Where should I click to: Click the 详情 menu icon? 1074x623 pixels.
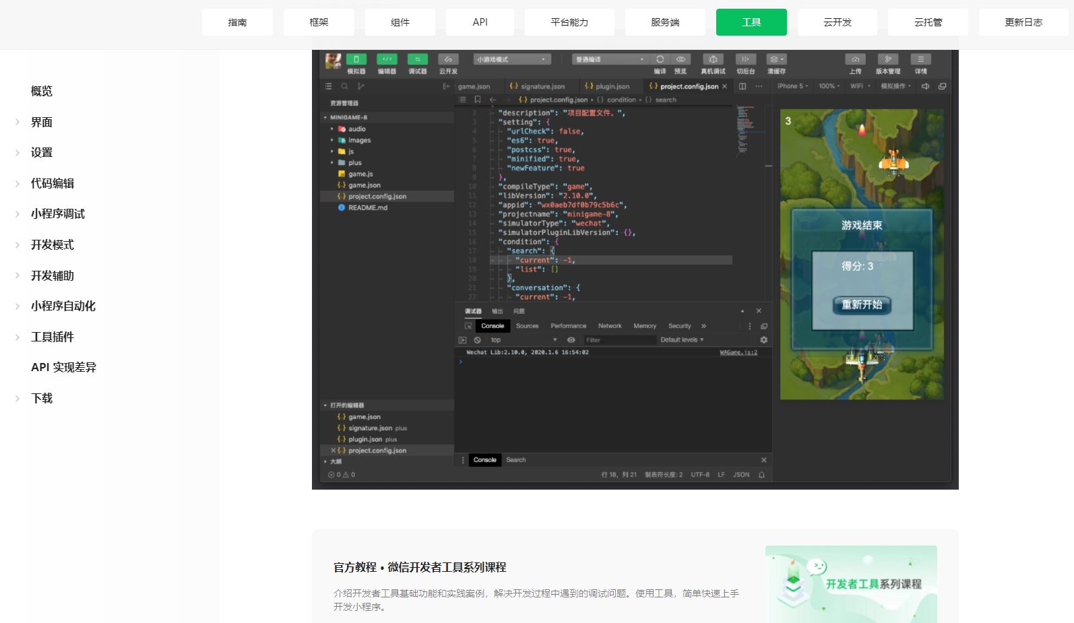coord(920,59)
